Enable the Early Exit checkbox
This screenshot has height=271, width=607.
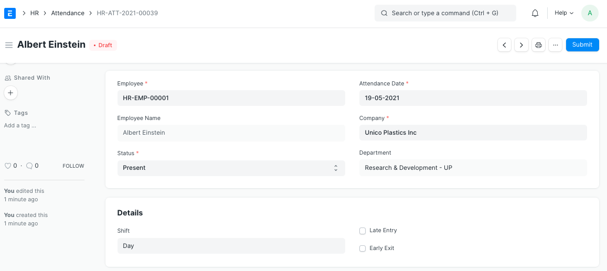click(x=363, y=248)
